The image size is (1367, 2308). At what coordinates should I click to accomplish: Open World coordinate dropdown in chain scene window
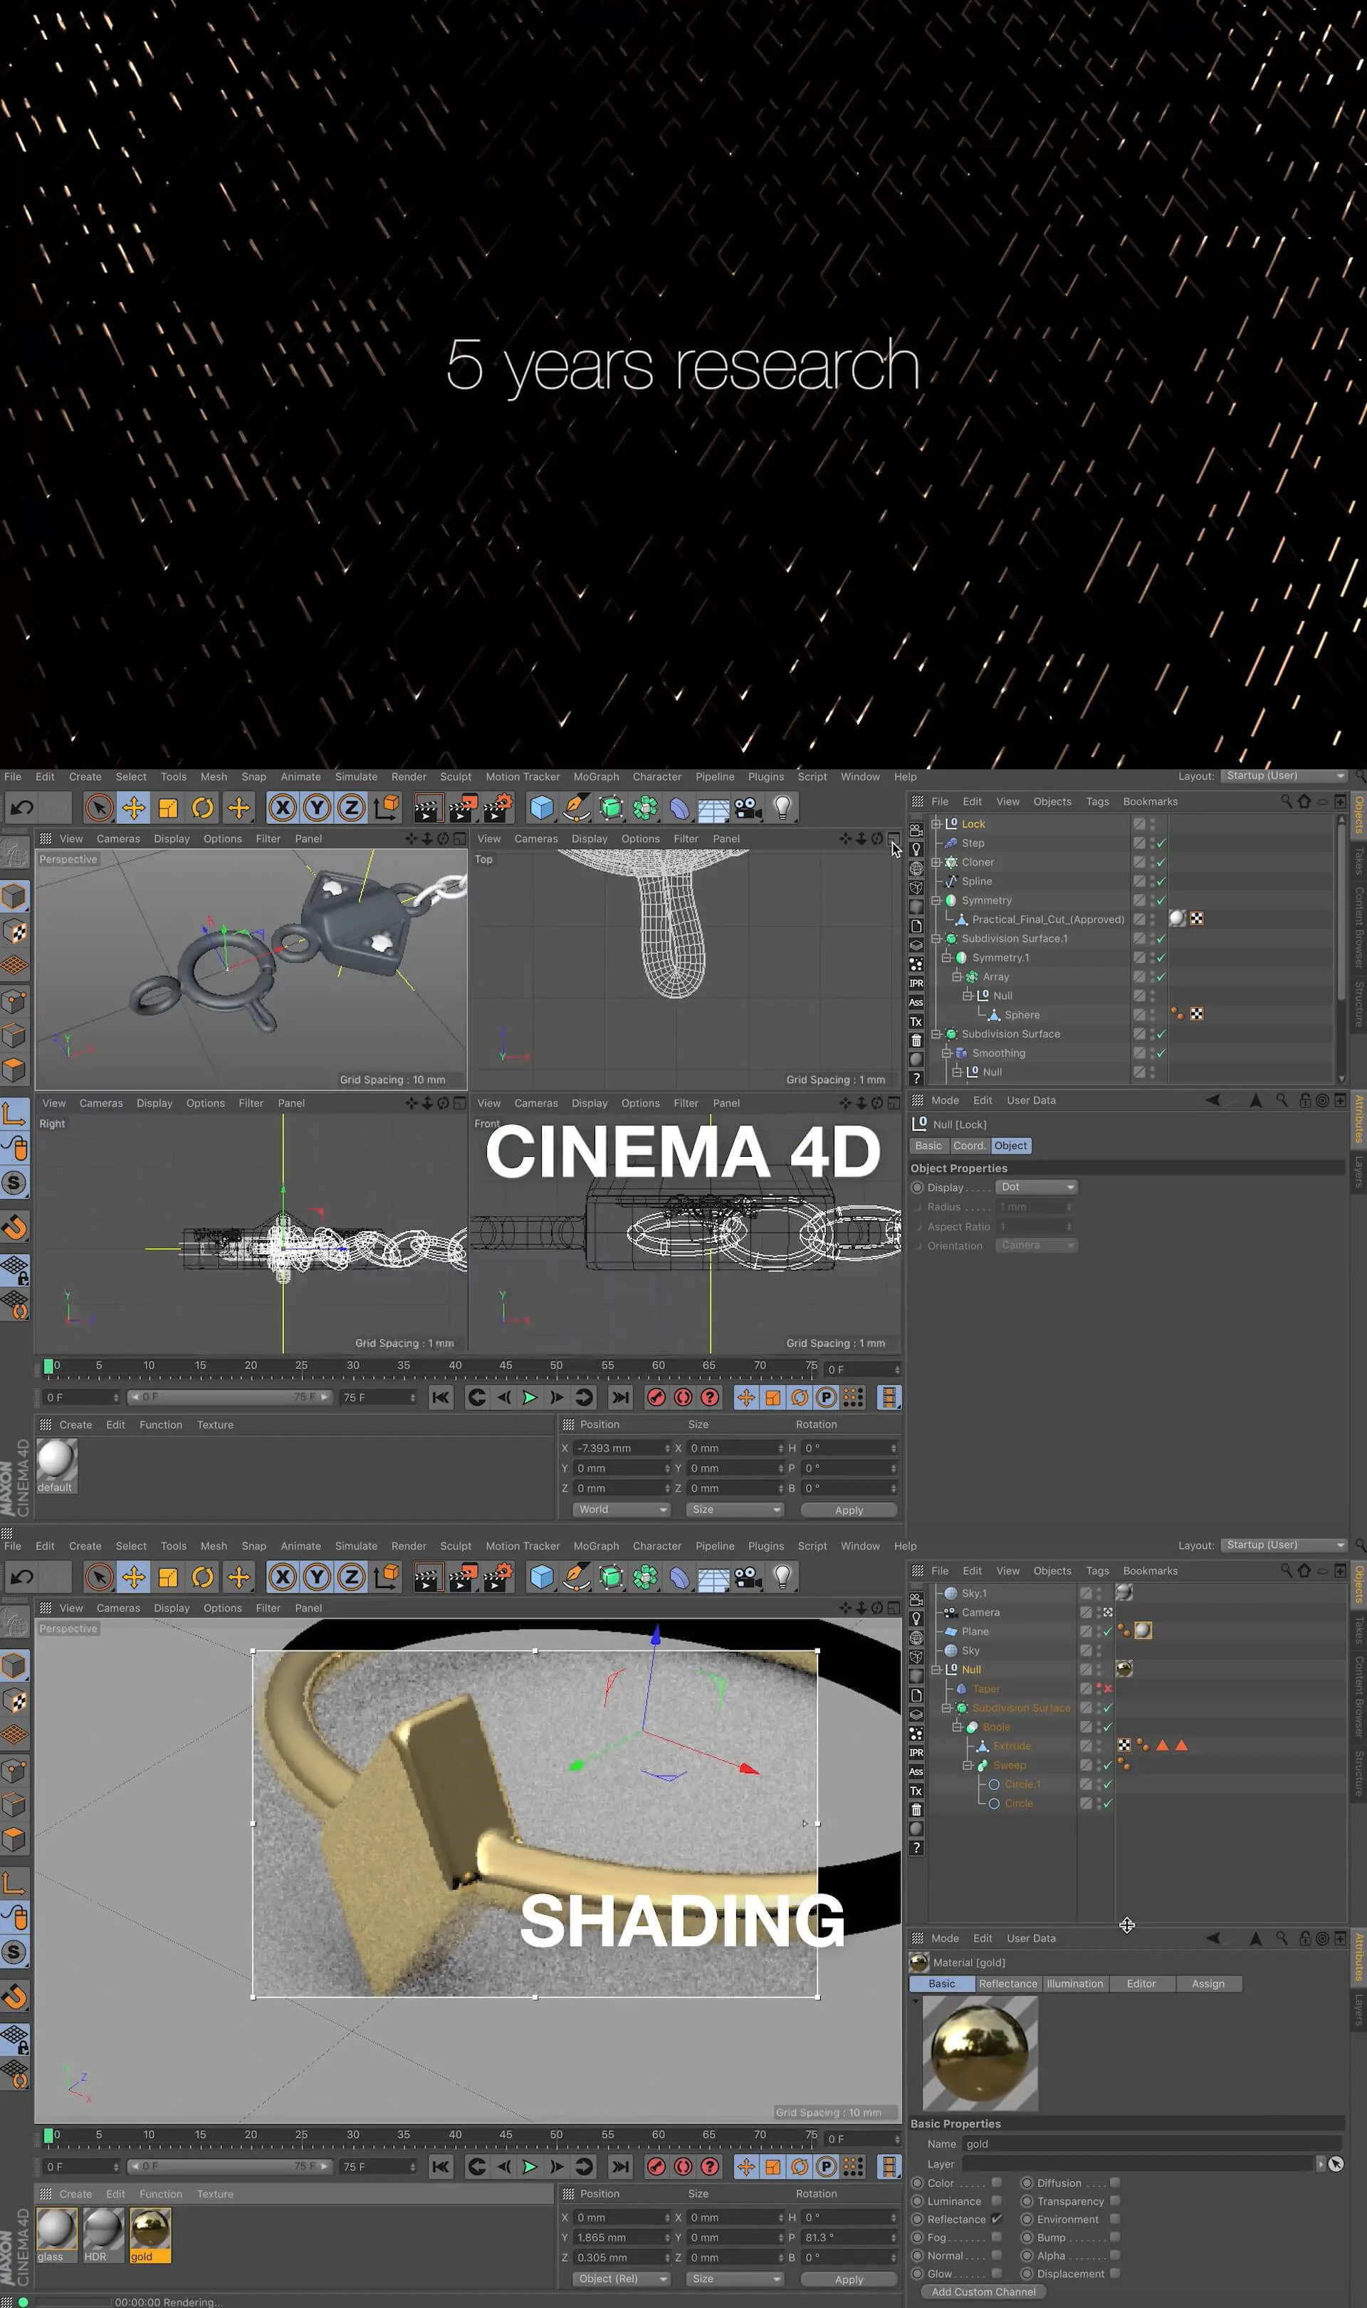[x=621, y=1509]
